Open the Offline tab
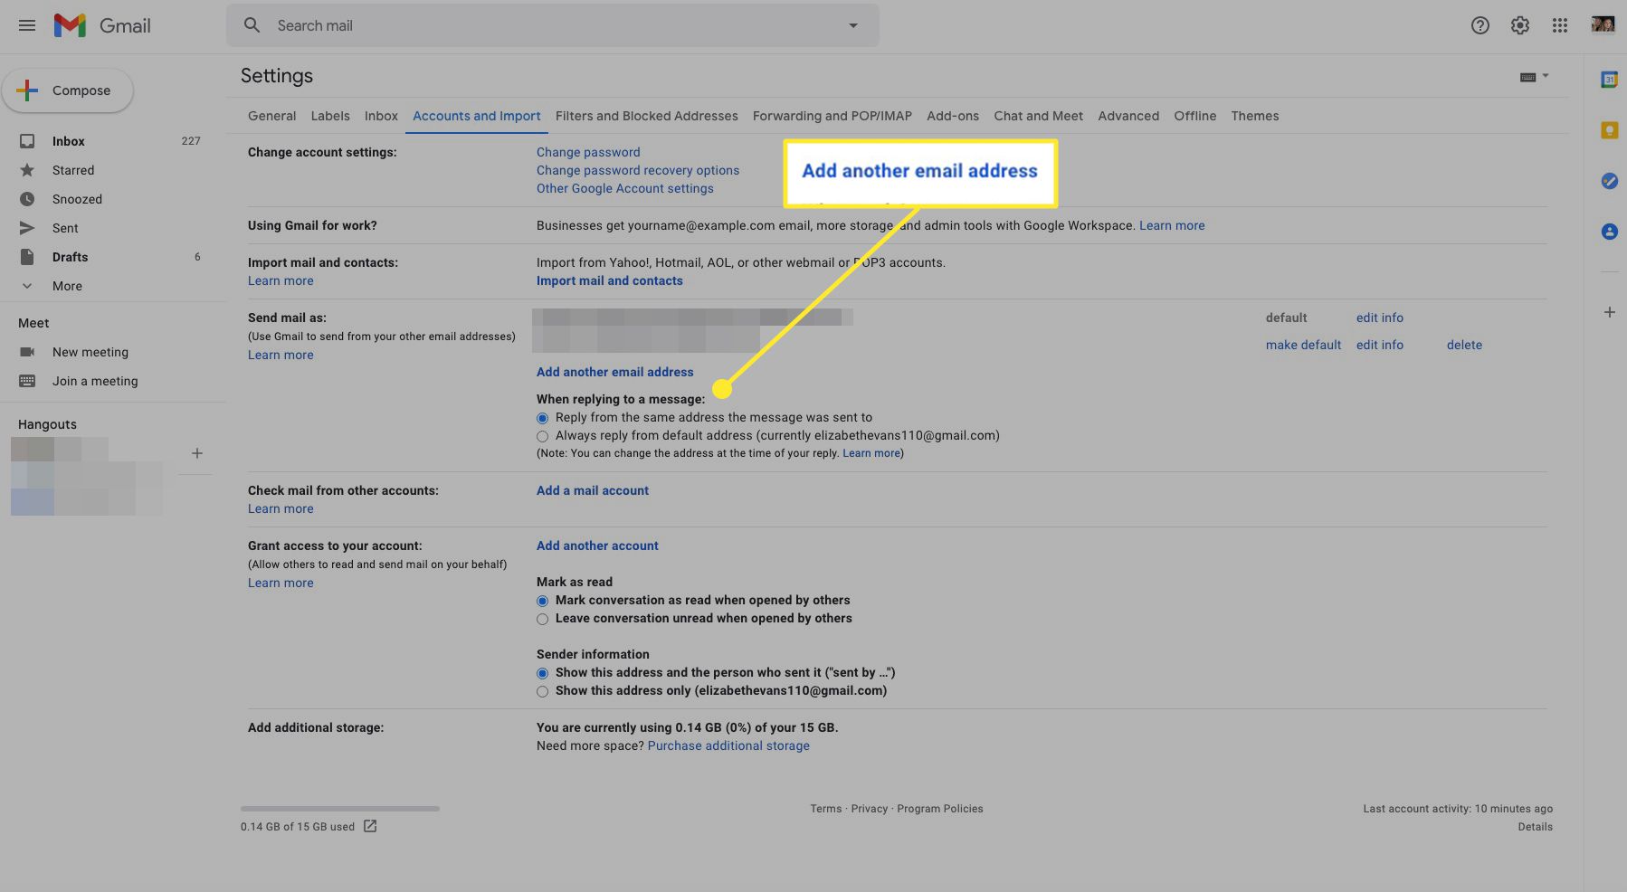Image resolution: width=1627 pixels, height=892 pixels. coord(1195,116)
